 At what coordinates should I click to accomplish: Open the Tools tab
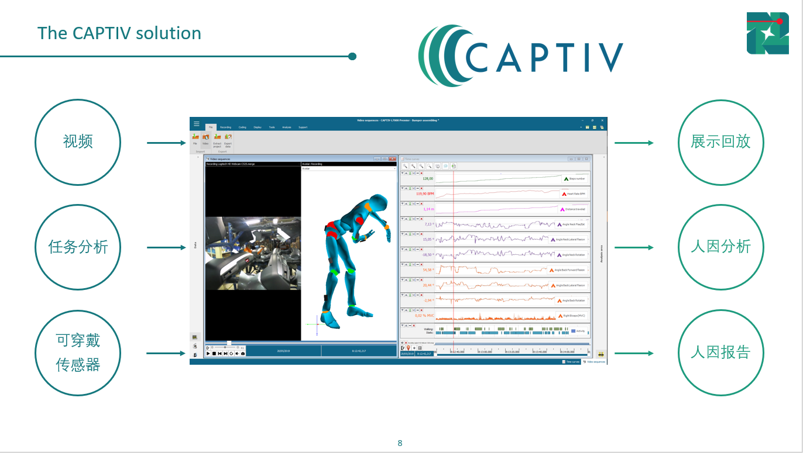(x=272, y=127)
